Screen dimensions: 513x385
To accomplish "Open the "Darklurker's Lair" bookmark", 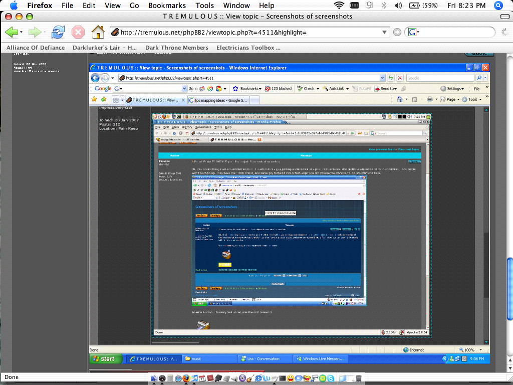I will [x=105, y=48].
